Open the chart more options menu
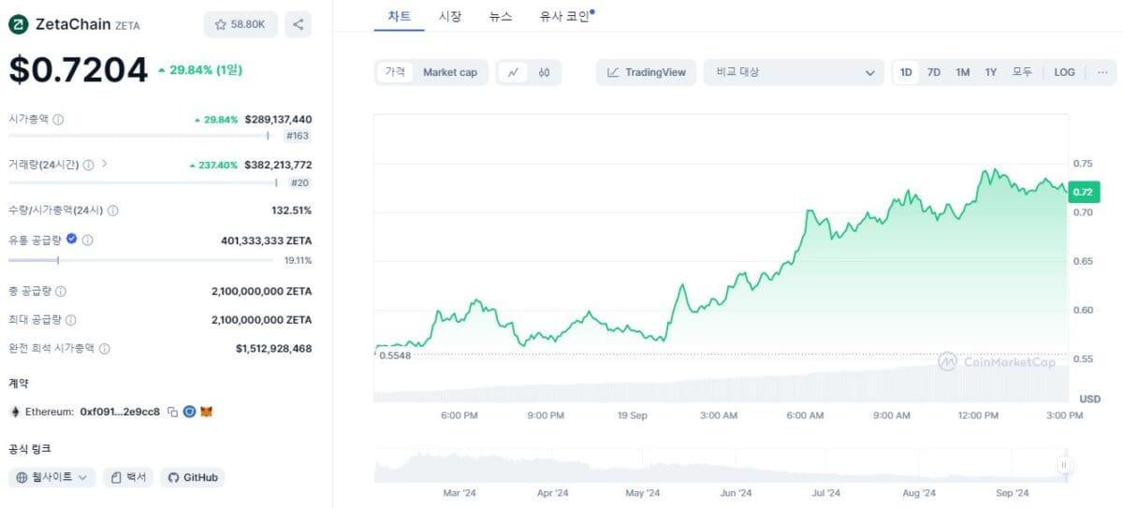Screen dimensions: 1123x508 tap(1101, 72)
